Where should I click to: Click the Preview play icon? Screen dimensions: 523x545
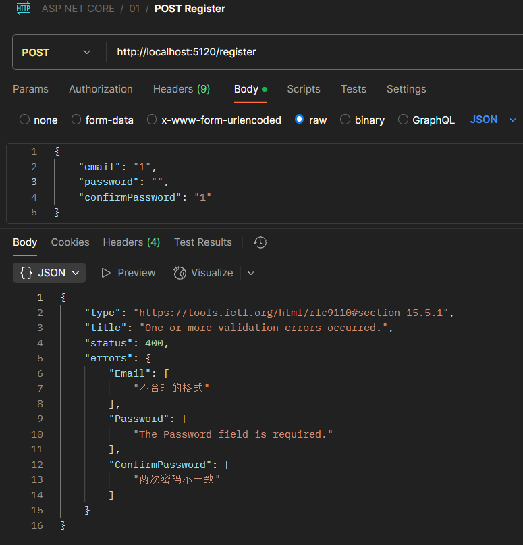pyautogui.click(x=106, y=273)
